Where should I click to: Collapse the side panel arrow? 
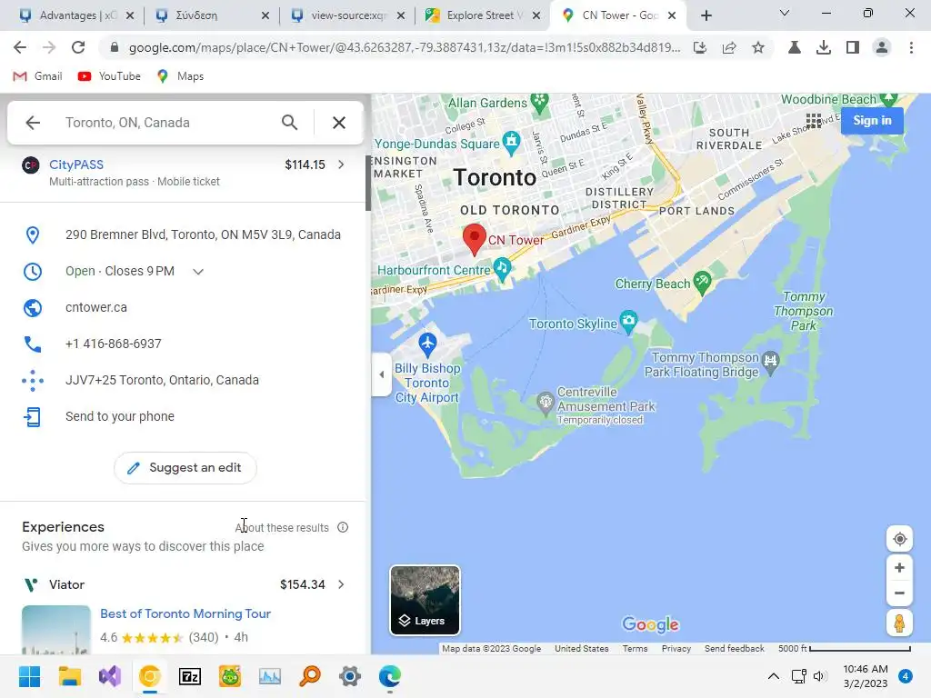[x=381, y=374]
